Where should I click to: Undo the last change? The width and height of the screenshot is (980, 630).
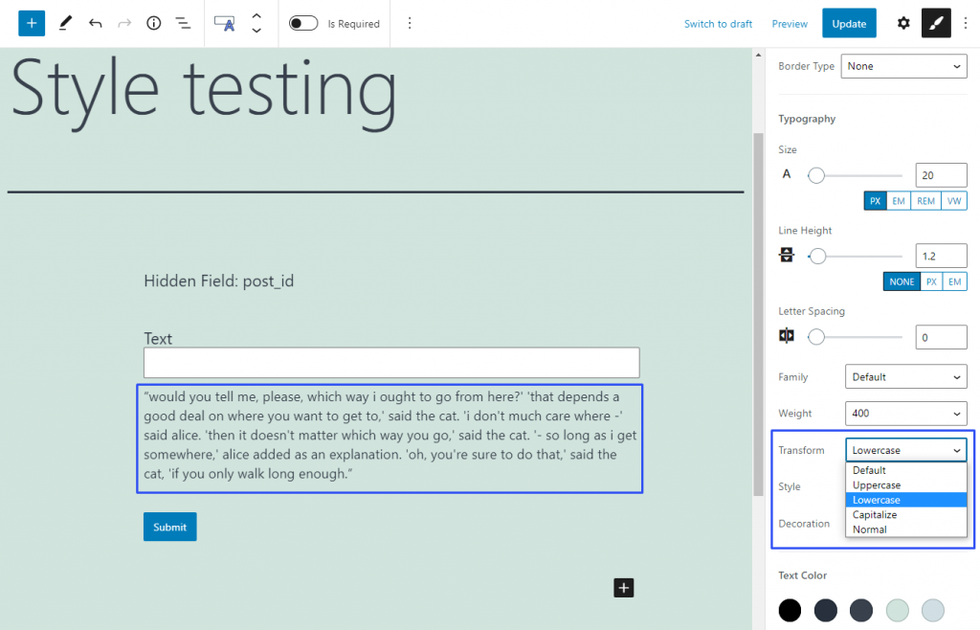95,24
